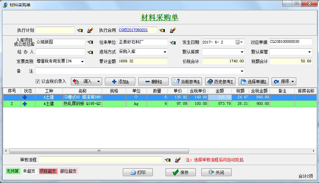Click the lookup hand icon beside 执行合同
This screenshot has height=183, width=319.
click(162, 30)
